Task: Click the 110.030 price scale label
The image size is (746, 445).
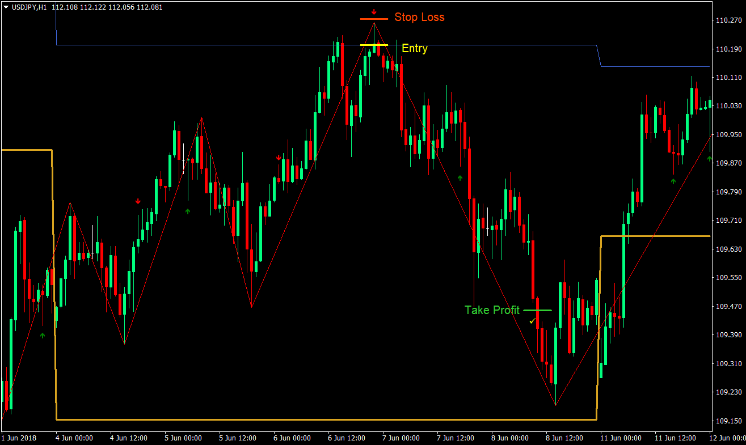Action: pos(729,106)
